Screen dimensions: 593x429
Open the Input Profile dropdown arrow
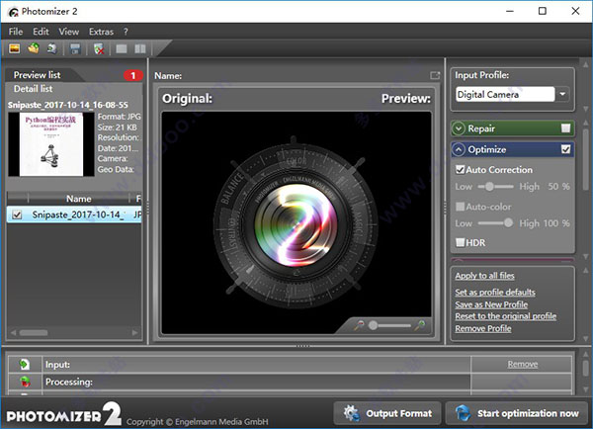click(x=562, y=94)
